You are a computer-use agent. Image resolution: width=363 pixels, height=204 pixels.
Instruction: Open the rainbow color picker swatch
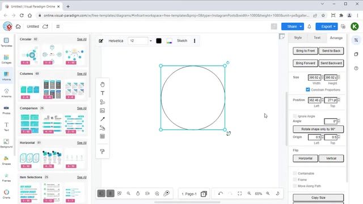click(169, 41)
